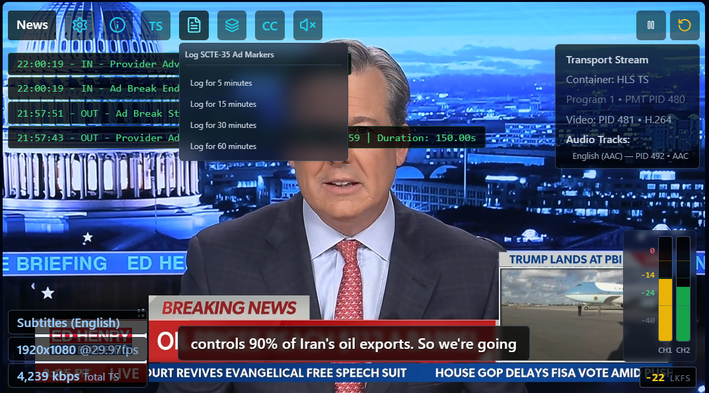This screenshot has height=393, width=709.
Task: Click the SCTE-35 log document icon
Action: 194,25
